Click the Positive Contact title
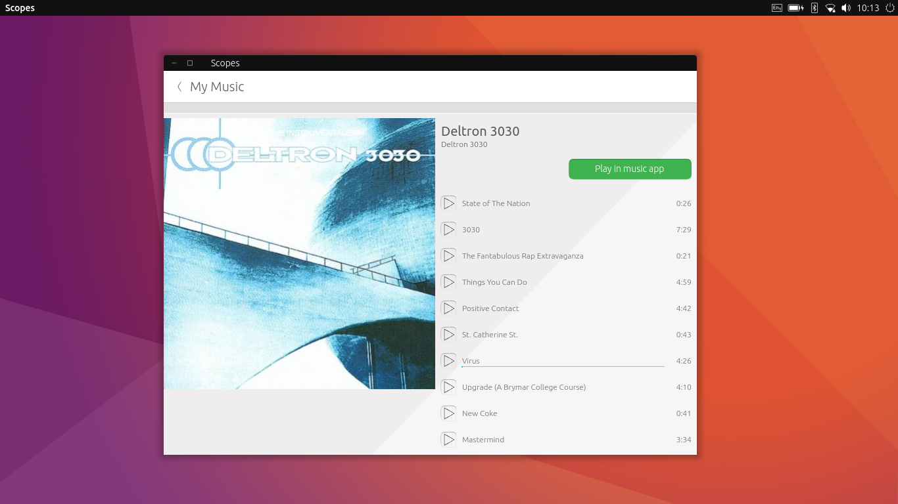 [490, 308]
